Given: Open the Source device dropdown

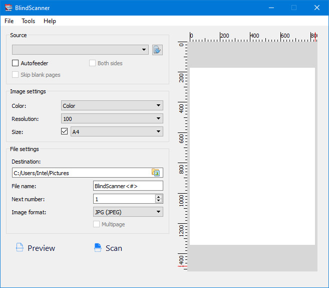Looking at the screenshot, I should coord(80,50).
